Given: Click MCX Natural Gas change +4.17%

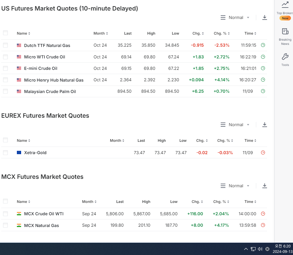Looking at the screenshot, I should (x=222, y=225).
